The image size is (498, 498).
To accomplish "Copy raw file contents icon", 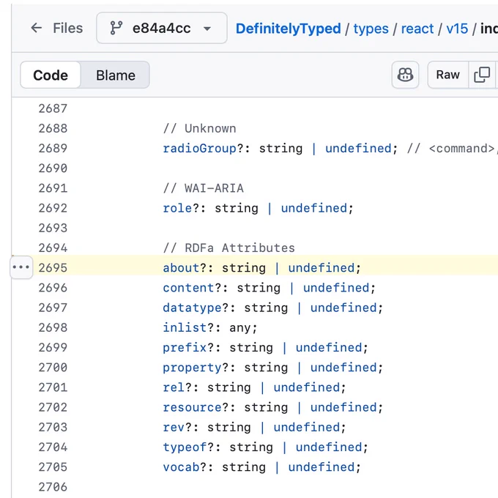I will pyautogui.click(x=482, y=75).
